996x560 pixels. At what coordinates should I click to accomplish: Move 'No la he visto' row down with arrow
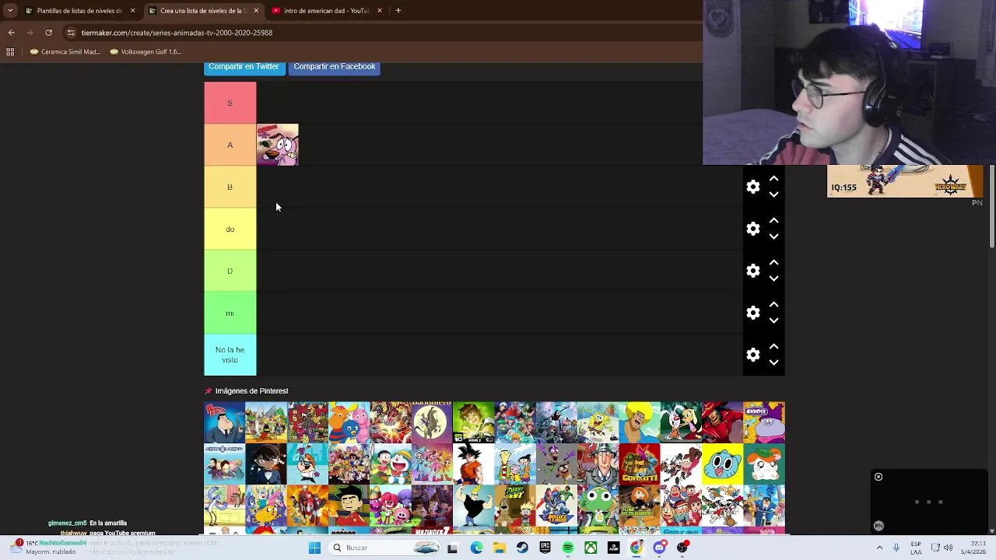tap(773, 362)
